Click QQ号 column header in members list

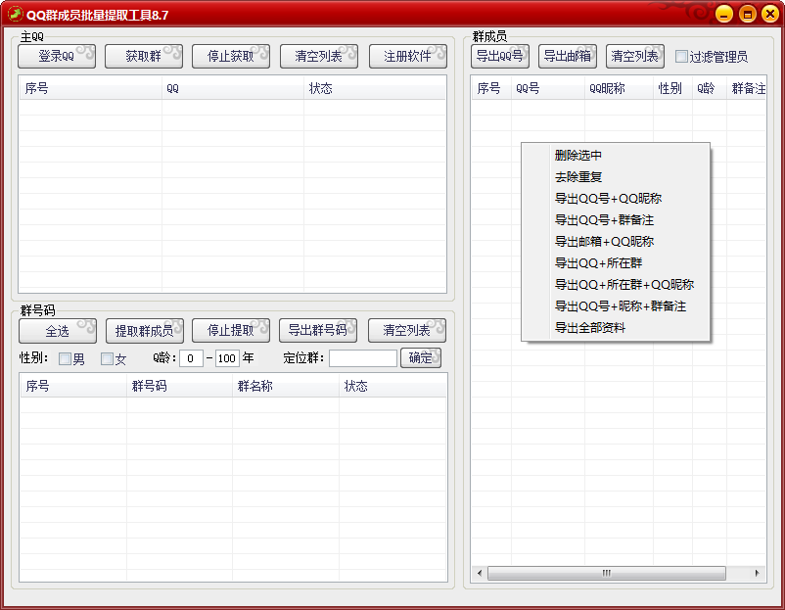click(548, 89)
